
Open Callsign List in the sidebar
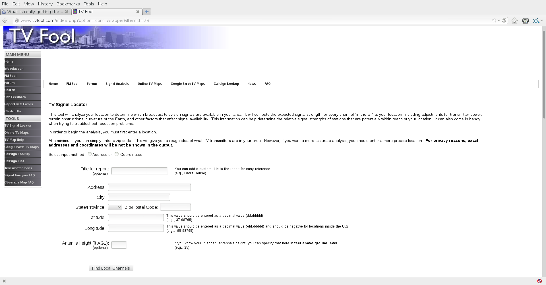point(23,161)
